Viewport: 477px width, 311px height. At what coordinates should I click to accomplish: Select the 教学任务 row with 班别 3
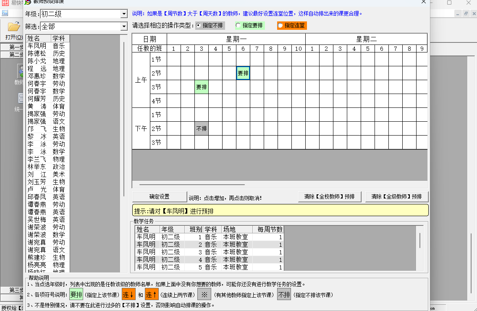pos(209,252)
